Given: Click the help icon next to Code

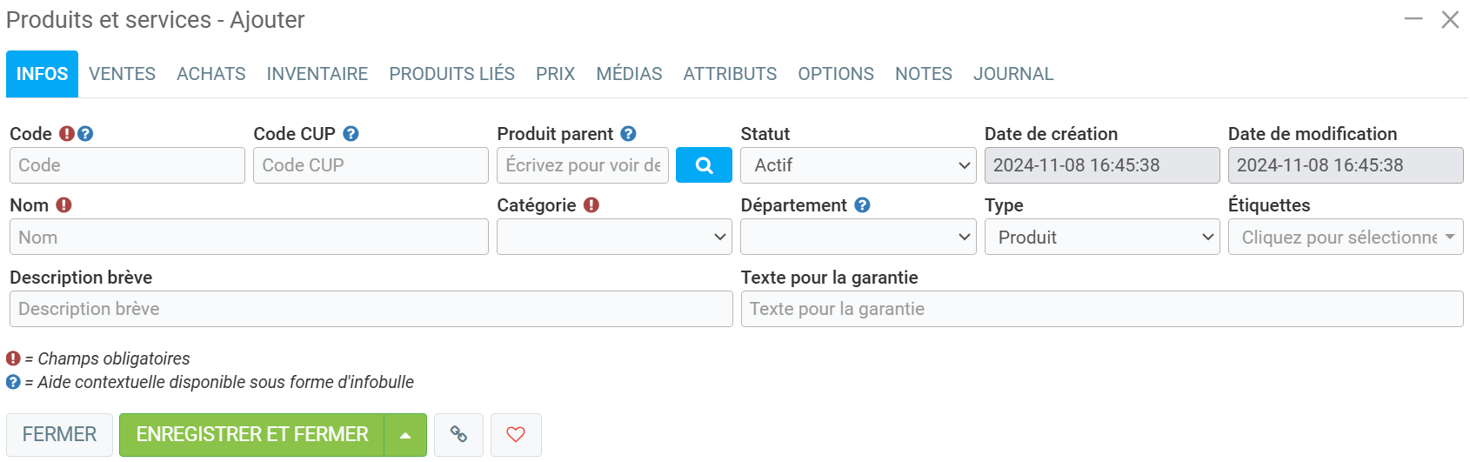Looking at the screenshot, I should (85, 134).
